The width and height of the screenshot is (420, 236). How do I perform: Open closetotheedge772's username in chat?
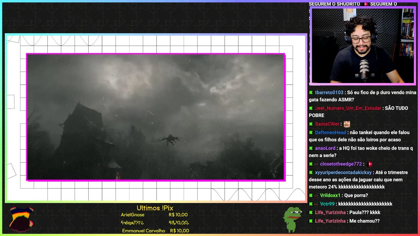coord(341,164)
